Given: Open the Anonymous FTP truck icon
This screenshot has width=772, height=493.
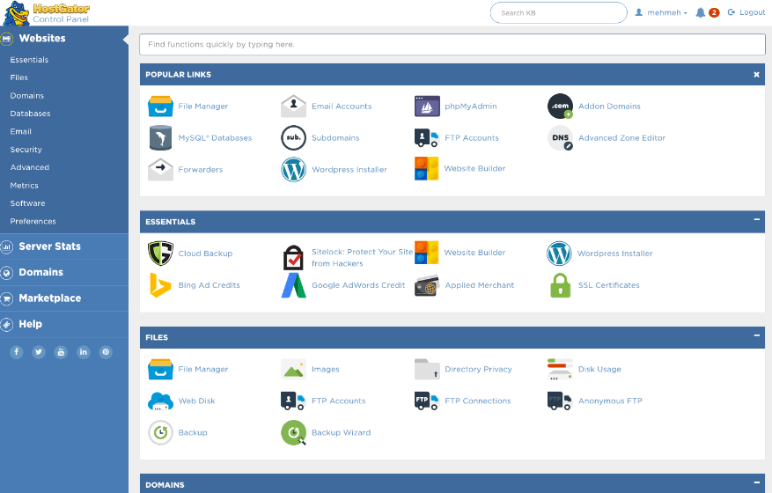Looking at the screenshot, I should [560, 401].
